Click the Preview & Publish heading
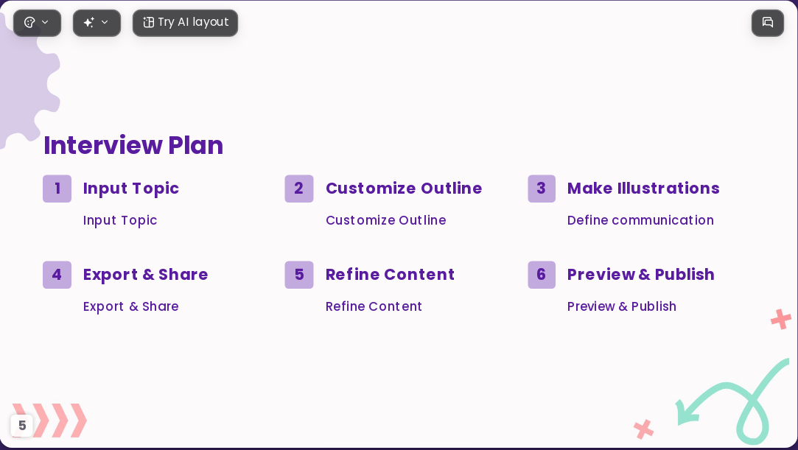 [641, 275]
